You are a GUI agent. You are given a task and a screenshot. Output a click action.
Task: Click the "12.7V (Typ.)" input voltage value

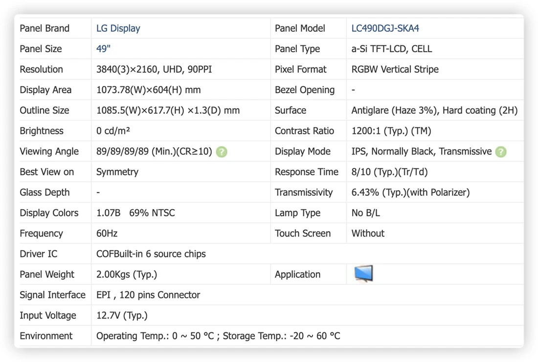(x=122, y=316)
